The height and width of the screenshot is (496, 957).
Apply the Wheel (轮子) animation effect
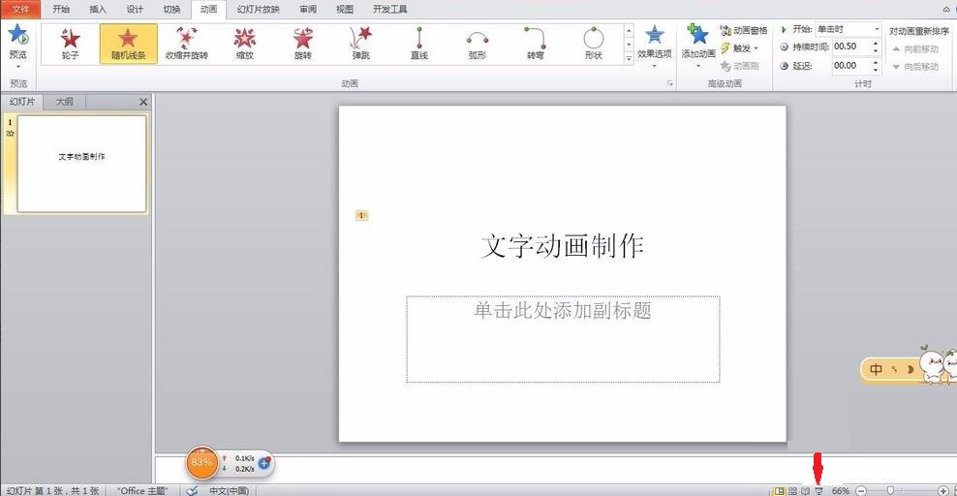(70, 44)
